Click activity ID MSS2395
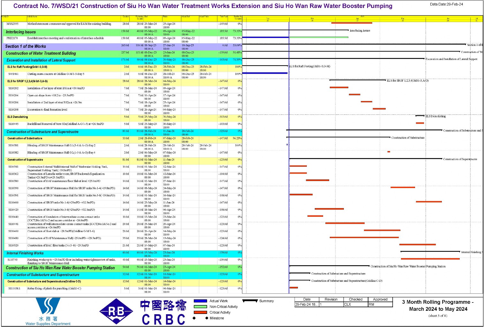The height and width of the screenshot is (327, 484). click(12, 24)
